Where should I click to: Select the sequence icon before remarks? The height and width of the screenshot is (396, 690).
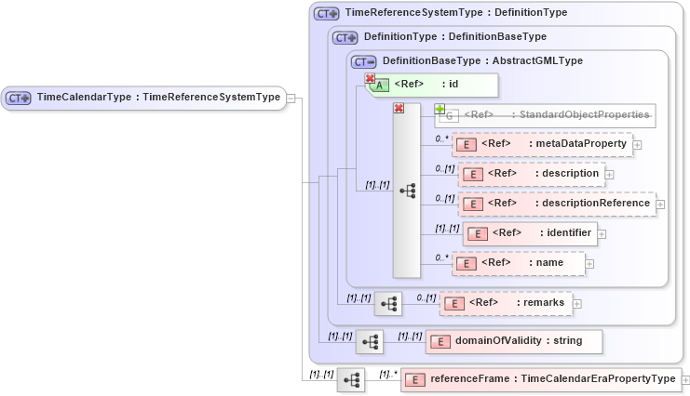click(x=388, y=304)
